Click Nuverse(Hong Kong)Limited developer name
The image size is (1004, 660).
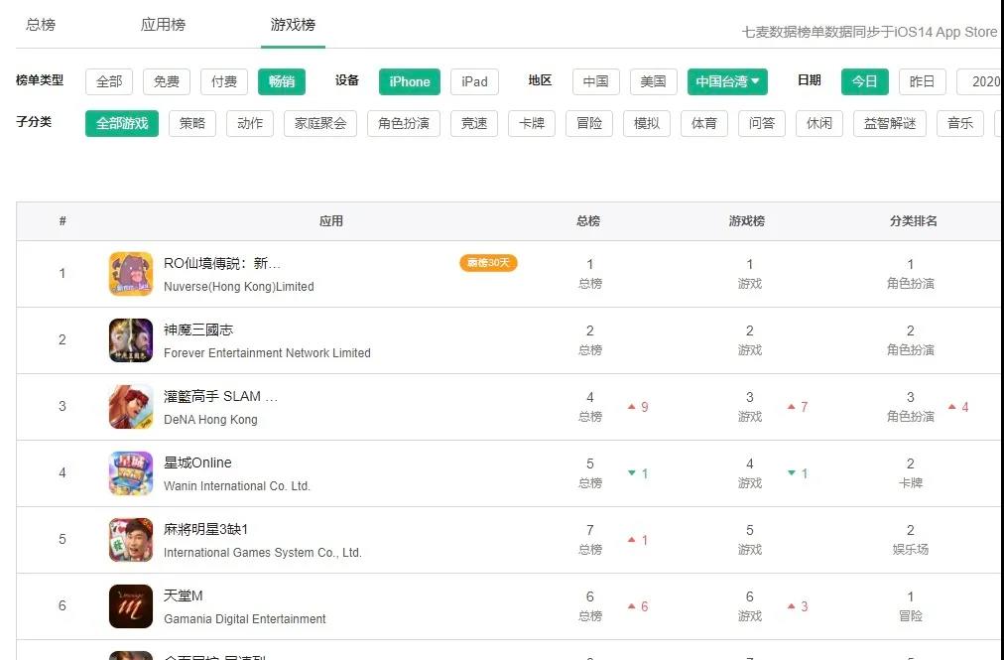pyautogui.click(x=239, y=287)
